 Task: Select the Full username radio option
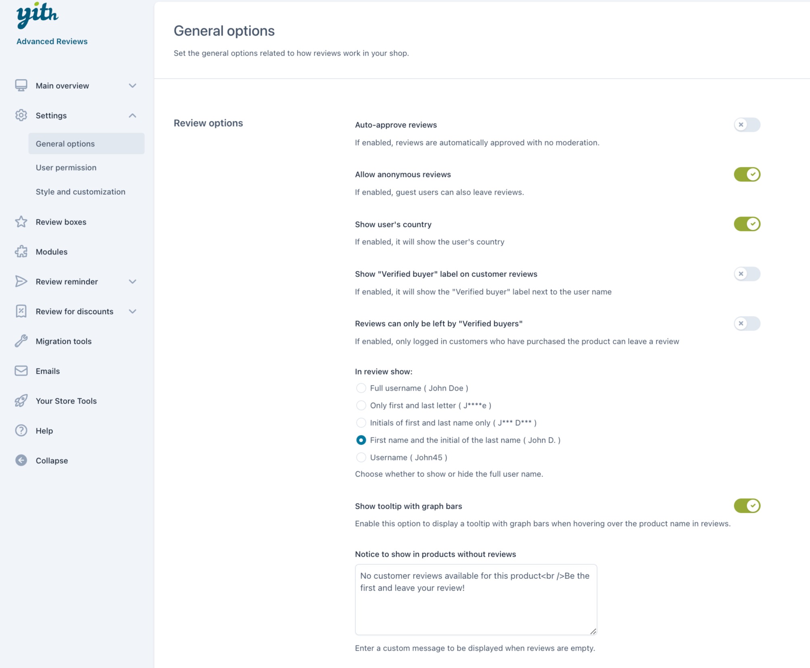point(361,388)
